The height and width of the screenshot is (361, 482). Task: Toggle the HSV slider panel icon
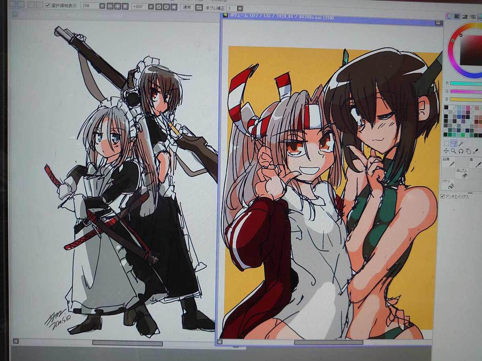pyautogui.click(x=465, y=16)
